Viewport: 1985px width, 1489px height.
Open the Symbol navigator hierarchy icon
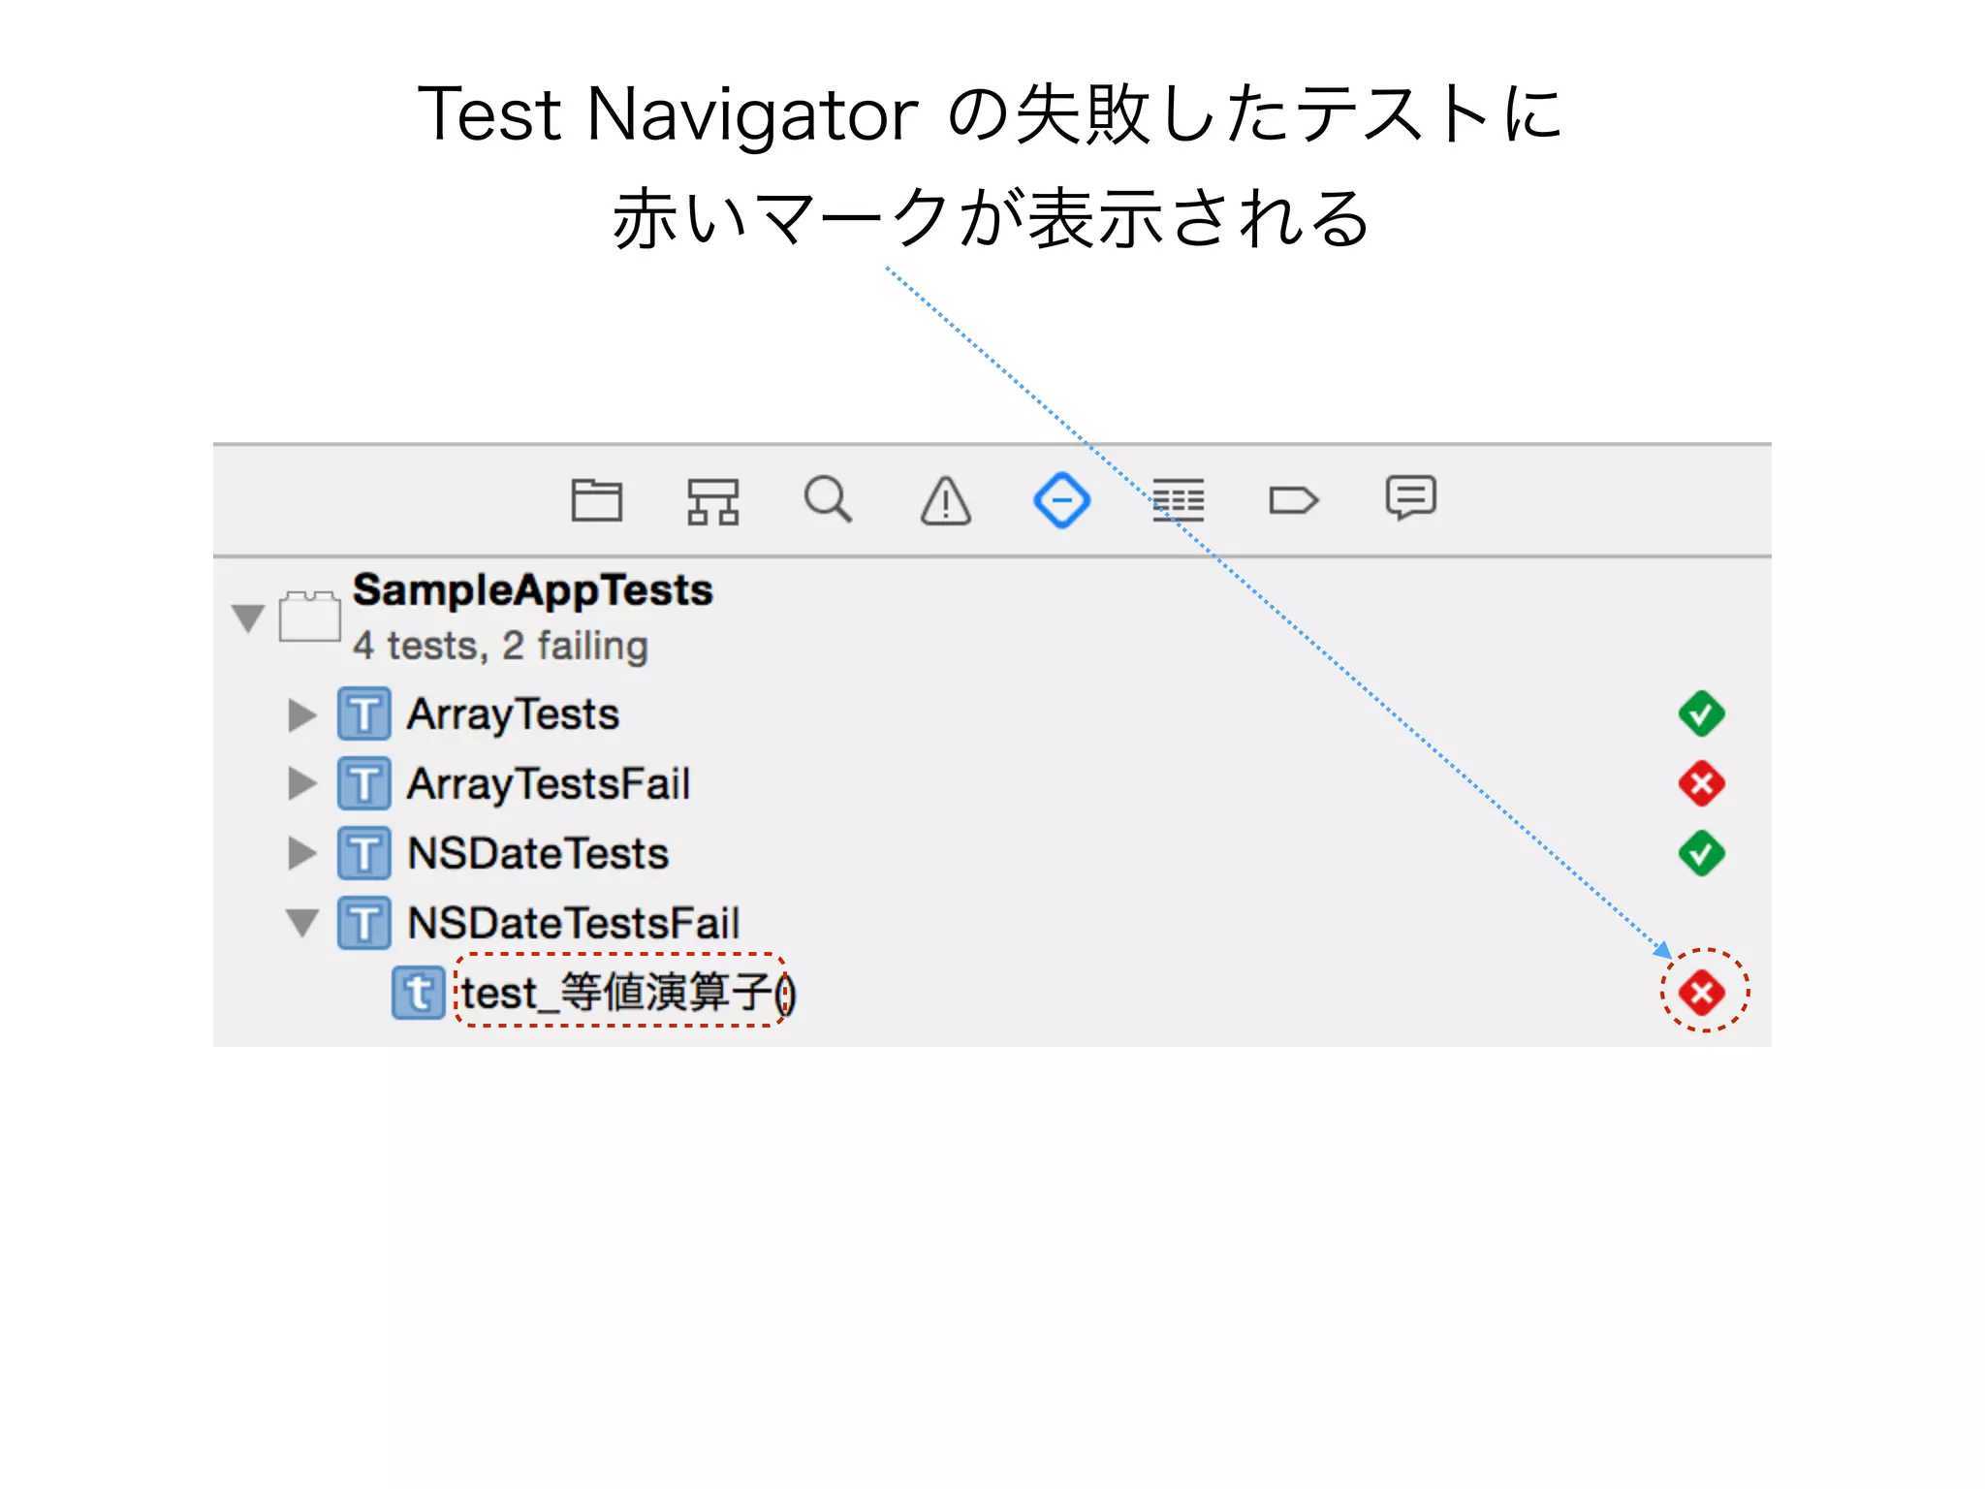tap(712, 501)
